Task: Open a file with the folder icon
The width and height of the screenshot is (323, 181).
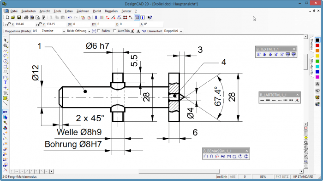Action: pyautogui.click(x=13, y=17)
